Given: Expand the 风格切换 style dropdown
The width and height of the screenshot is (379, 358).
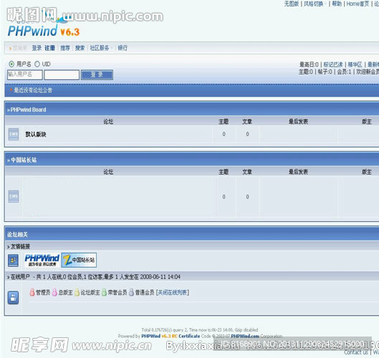Looking at the screenshot, I should pos(315,4).
